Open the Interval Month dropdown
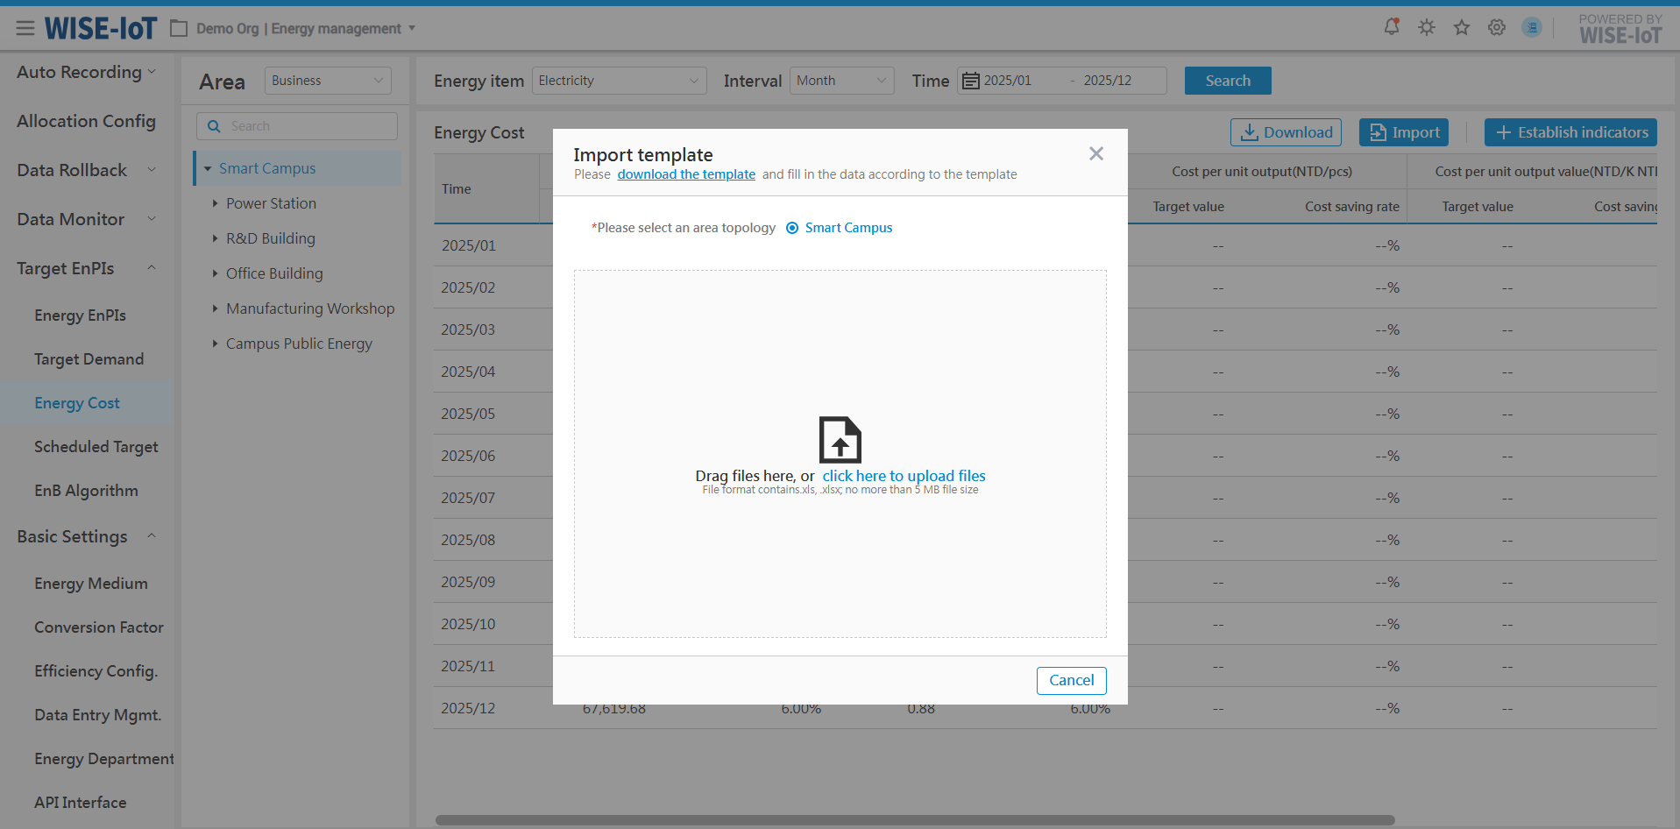The height and width of the screenshot is (829, 1680). 841,81
